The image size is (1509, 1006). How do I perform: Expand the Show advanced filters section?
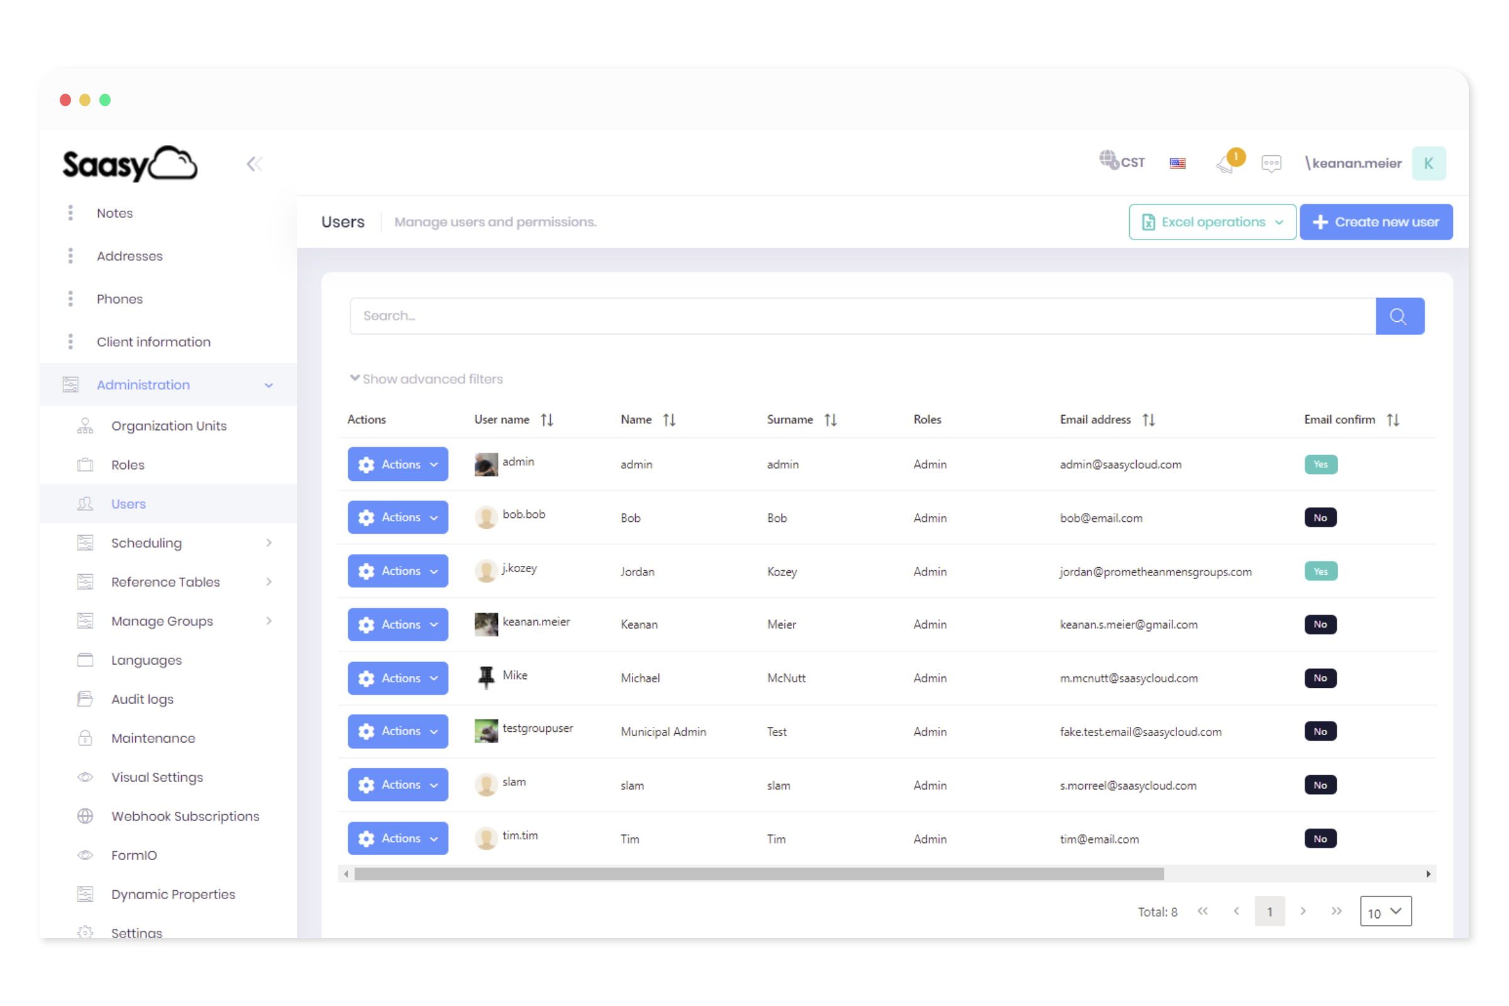(426, 379)
